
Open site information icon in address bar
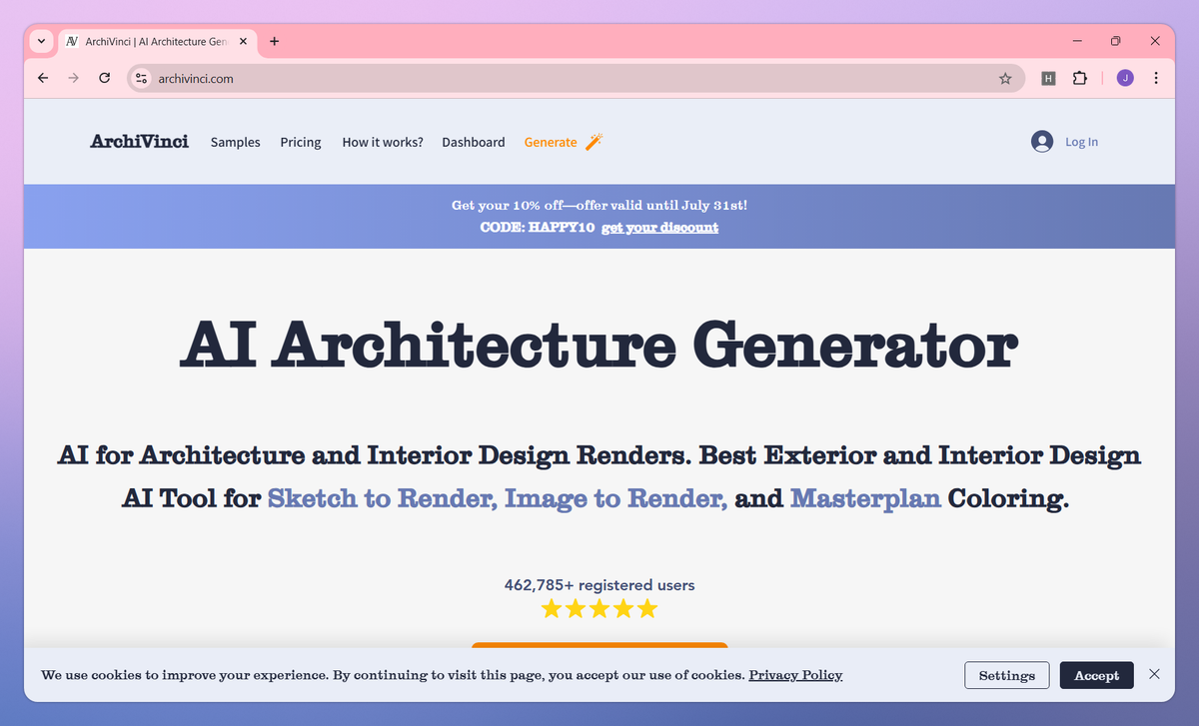142,78
